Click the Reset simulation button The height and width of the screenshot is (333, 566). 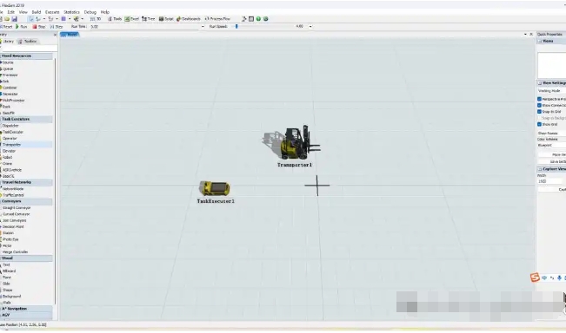(x=6, y=27)
